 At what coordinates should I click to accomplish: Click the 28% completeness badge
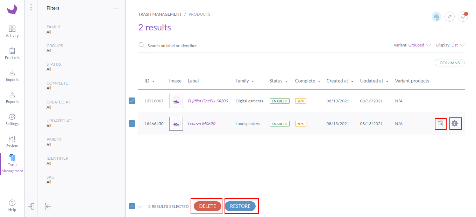pos(301,101)
